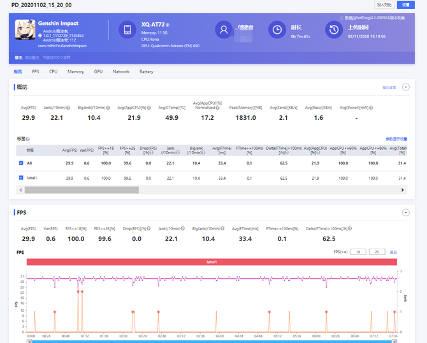Click the duration clock icon
The image size is (427, 343).
tap(277, 30)
